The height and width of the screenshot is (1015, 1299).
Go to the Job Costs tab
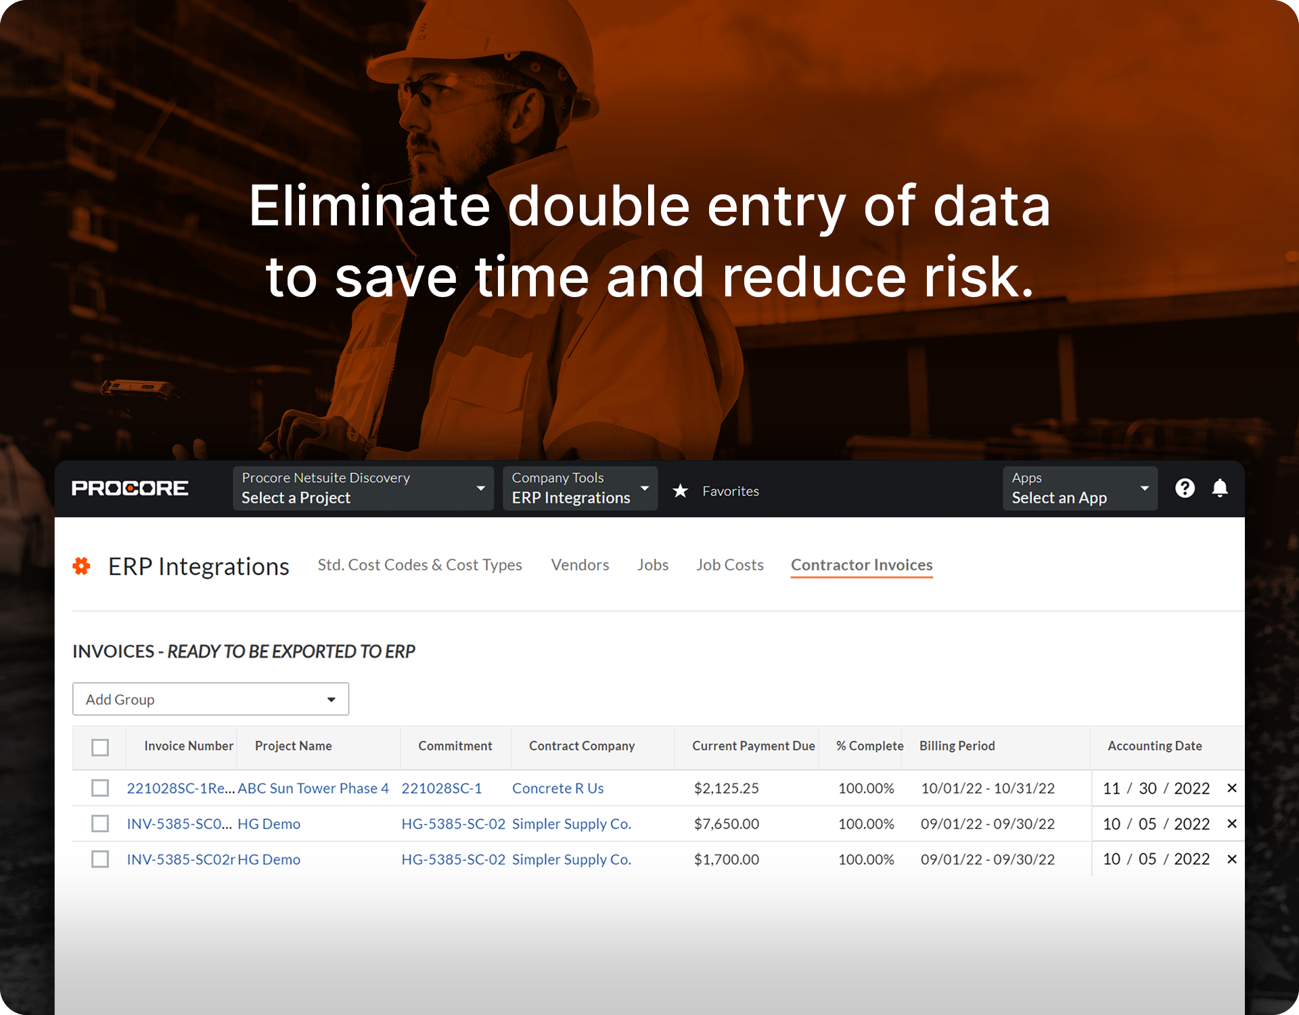click(x=729, y=565)
